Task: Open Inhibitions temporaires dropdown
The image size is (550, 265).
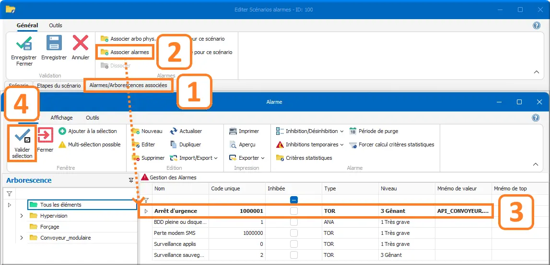Action: tap(310, 144)
